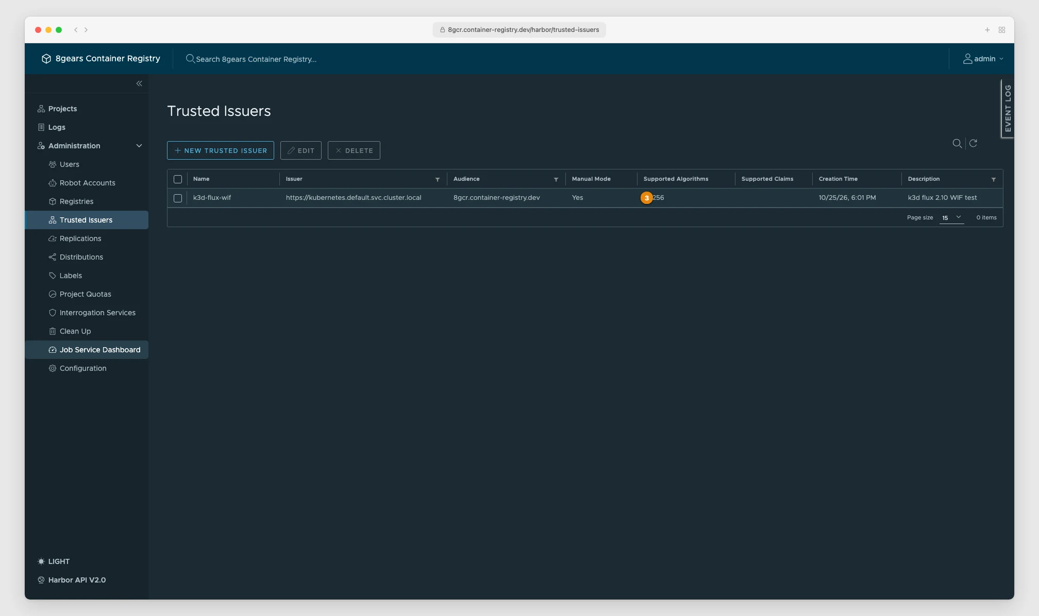Open the admin user dropdown arrow
Viewport: 1039px width, 616px height.
[x=1001, y=59]
